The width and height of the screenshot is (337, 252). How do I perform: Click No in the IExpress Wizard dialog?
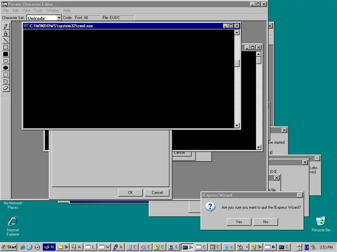(266, 222)
